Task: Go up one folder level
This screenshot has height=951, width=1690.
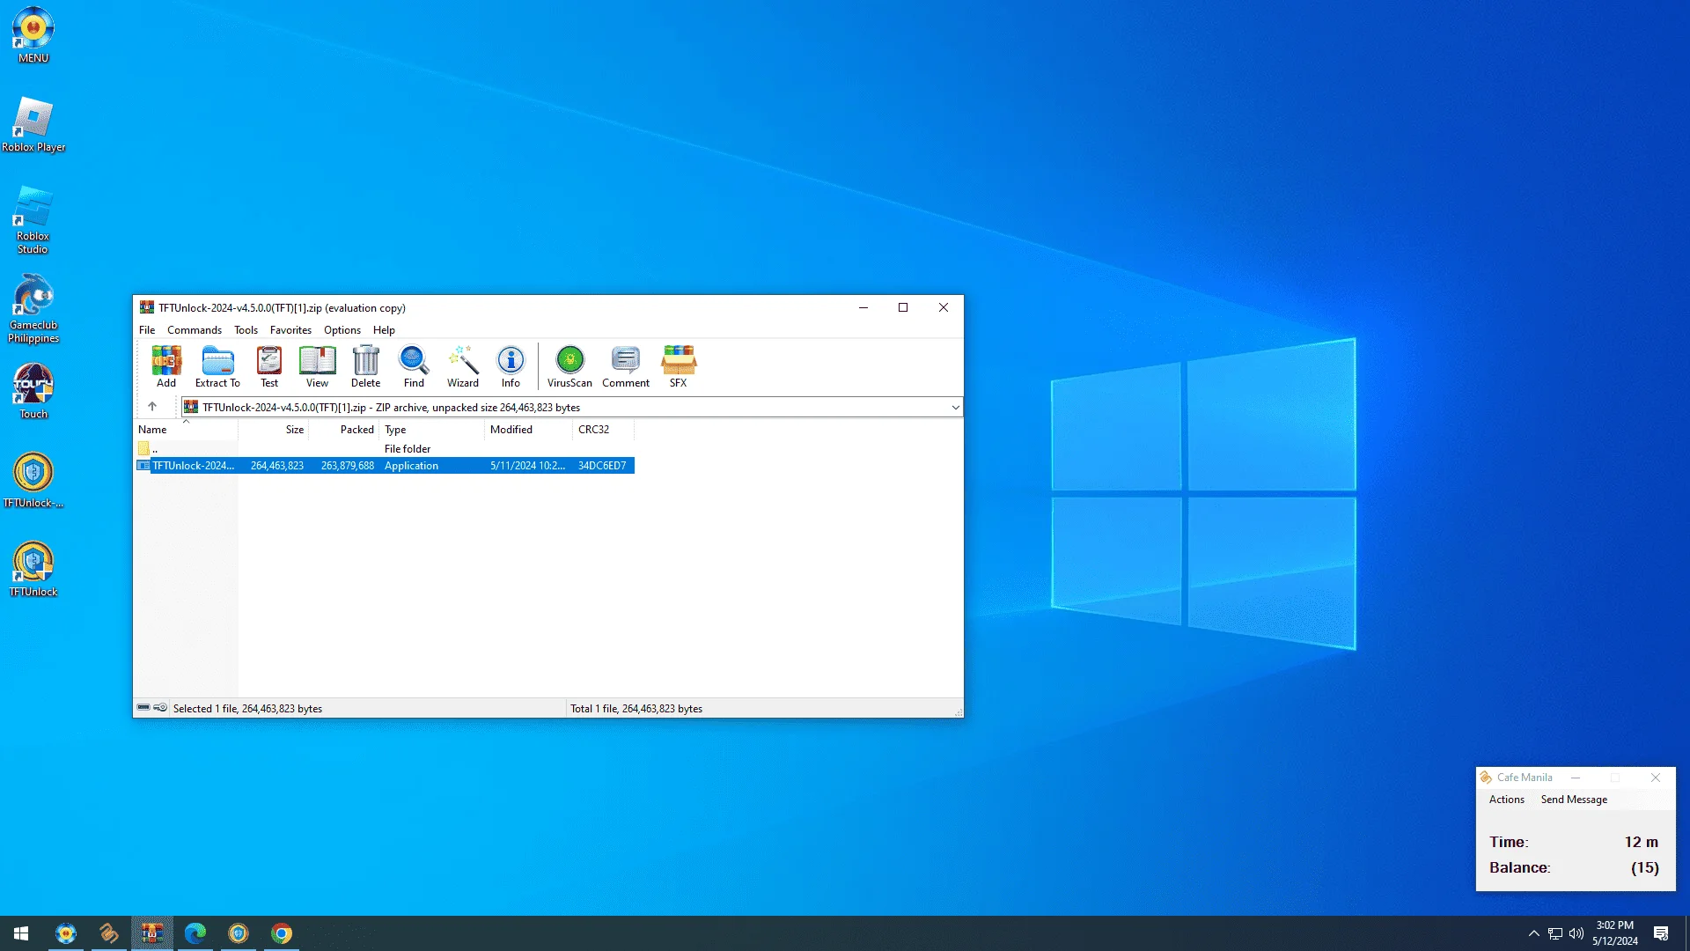Action: tap(152, 407)
